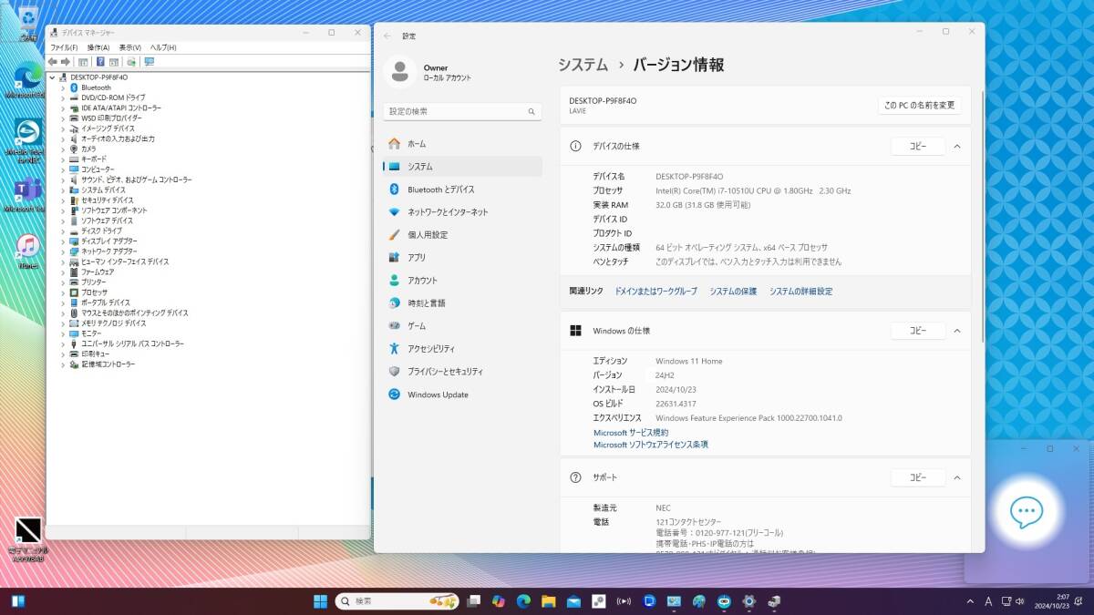The image size is (1094, 615).
Task: Open the 表示(V) menu in Device Manager
Action: coord(130,47)
